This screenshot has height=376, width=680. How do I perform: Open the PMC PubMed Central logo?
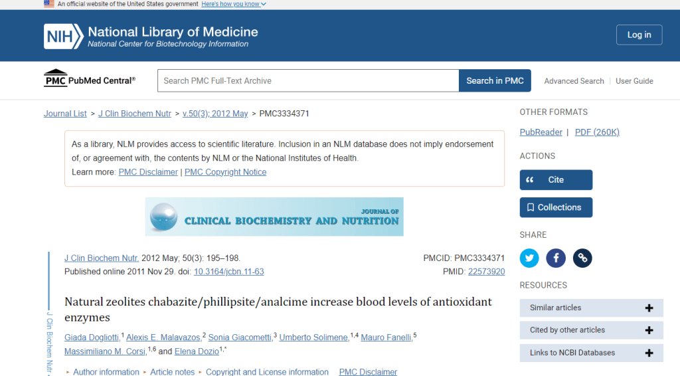(x=90, y=78)
